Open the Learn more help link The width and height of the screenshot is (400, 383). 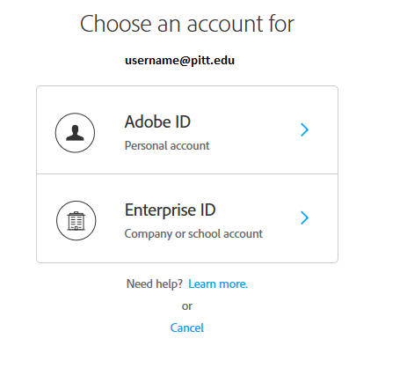[x=218, y=284]
